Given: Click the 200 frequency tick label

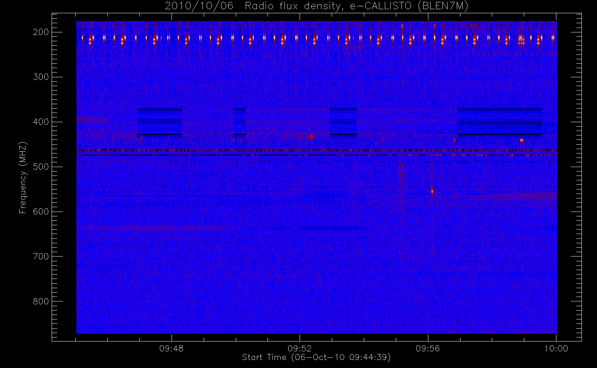Looking at the screenshot, I should 41,32.
